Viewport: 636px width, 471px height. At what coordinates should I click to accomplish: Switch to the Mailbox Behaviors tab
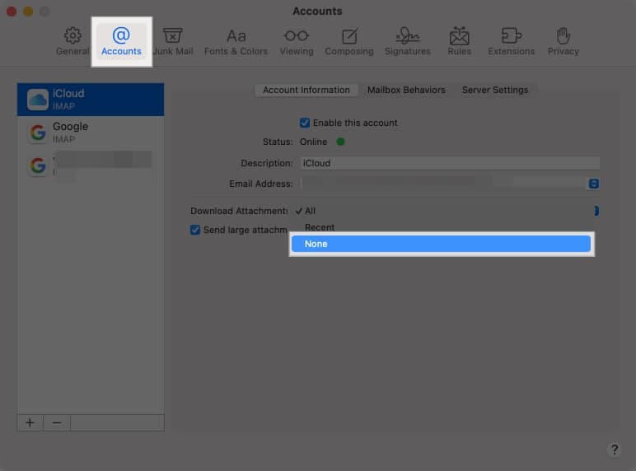(406, 90)
